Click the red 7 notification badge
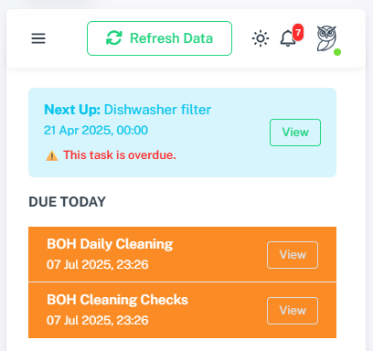The width and height of the screenshot is (373, 351). click(298, 32)
